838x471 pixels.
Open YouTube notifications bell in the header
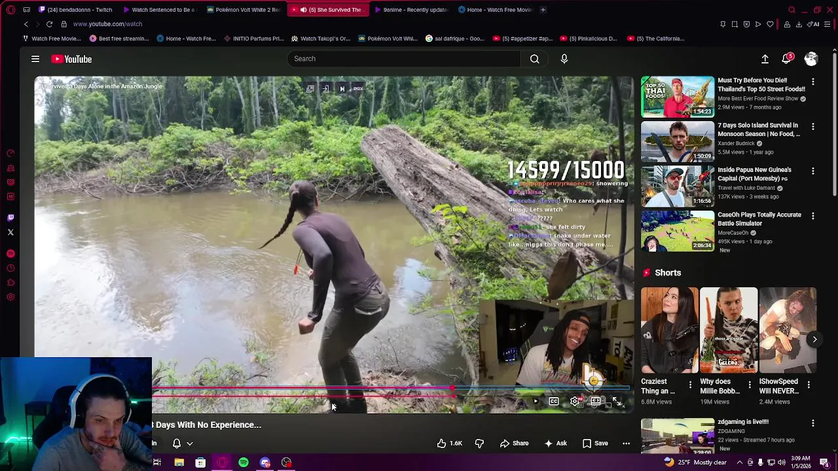coord(786,59)
